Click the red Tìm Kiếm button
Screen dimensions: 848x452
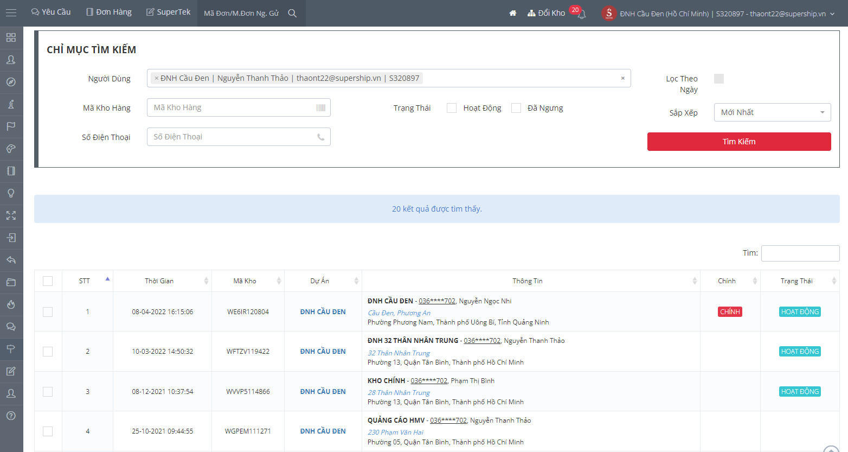click(x=739, y=142)
